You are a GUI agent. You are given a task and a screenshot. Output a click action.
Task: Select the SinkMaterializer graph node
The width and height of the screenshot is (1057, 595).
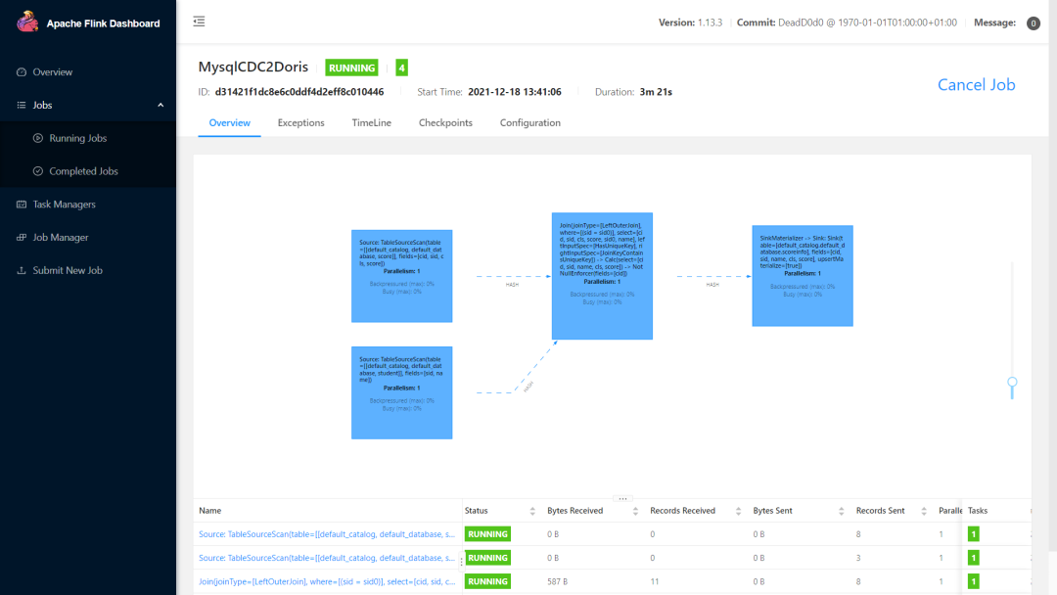pos(803,276)
